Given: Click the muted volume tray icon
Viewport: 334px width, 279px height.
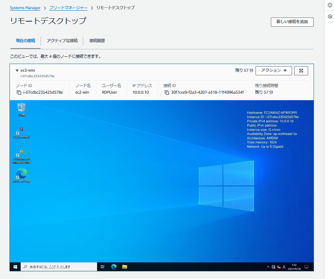Looking at the screenshot, I should [279, 267].
